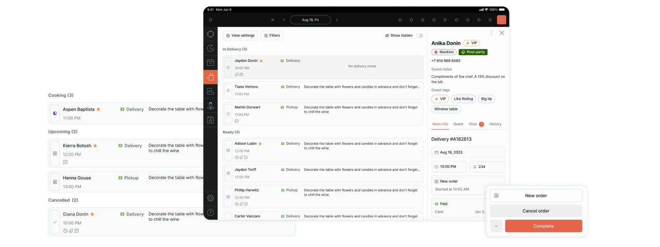
Task: Click the Complete button
Action: [x=543, y=226]
